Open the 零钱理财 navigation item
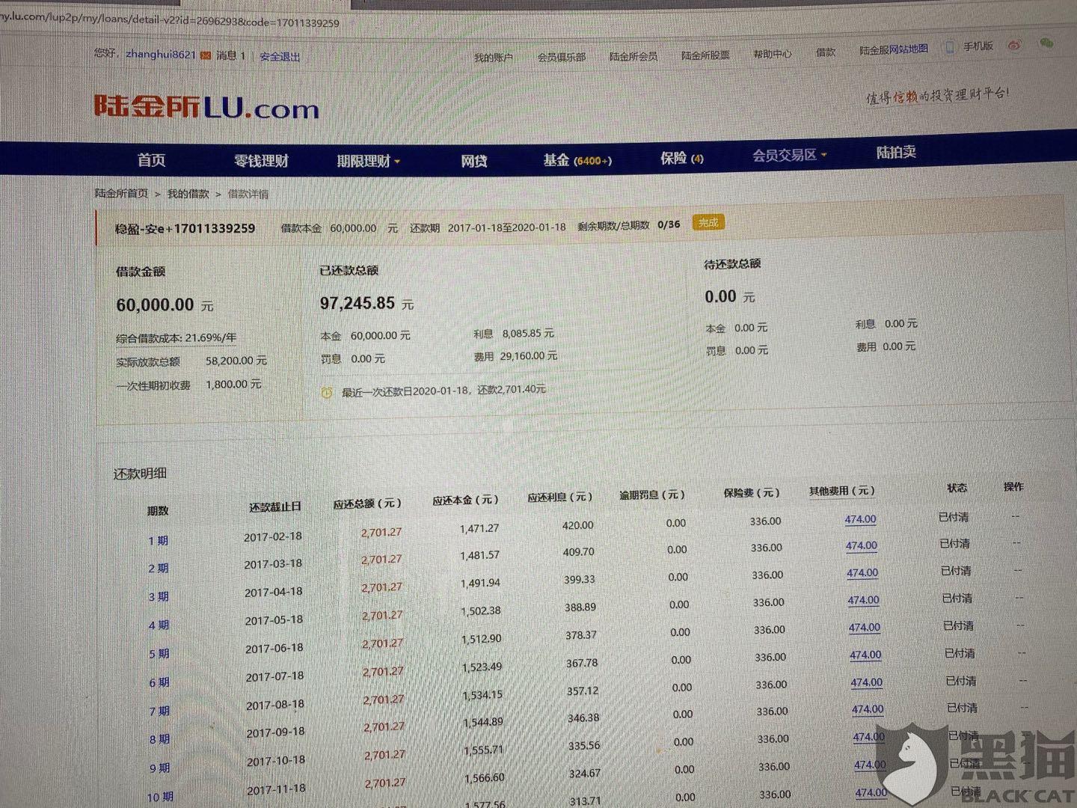Image resolution: width=1077 pixels, height=808 pixels. point(261,161)
